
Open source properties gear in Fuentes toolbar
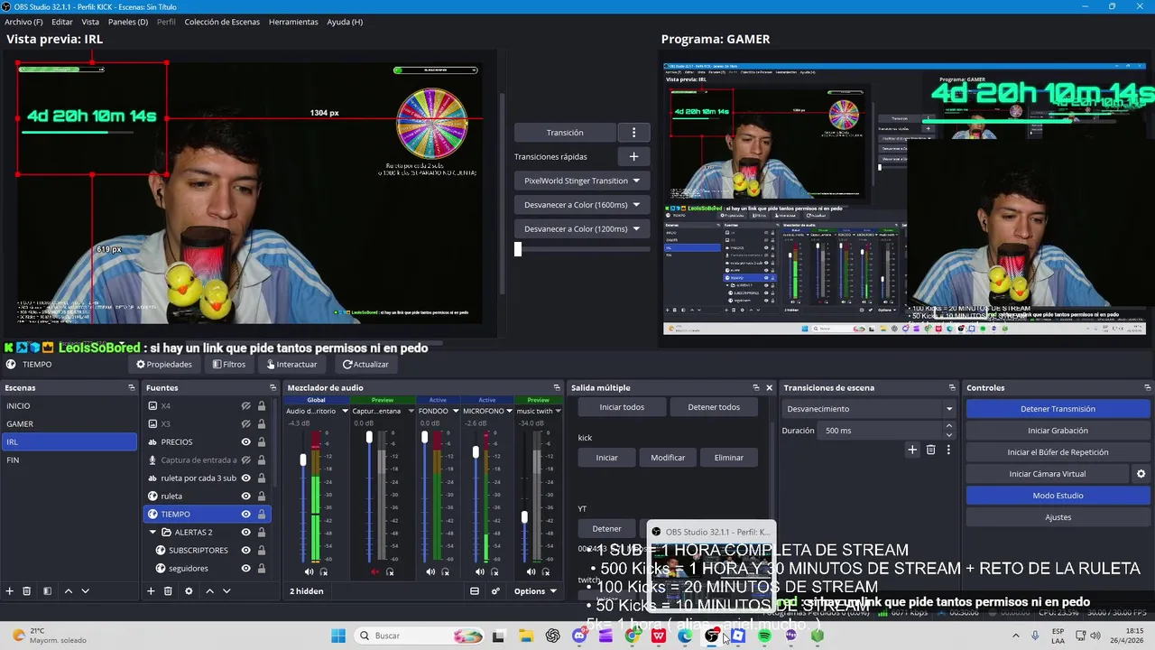coord(189,591)
